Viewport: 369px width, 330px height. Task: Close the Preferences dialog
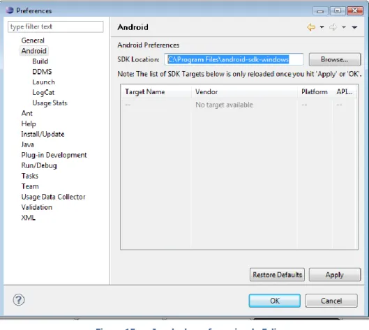[x=355, y=11]
